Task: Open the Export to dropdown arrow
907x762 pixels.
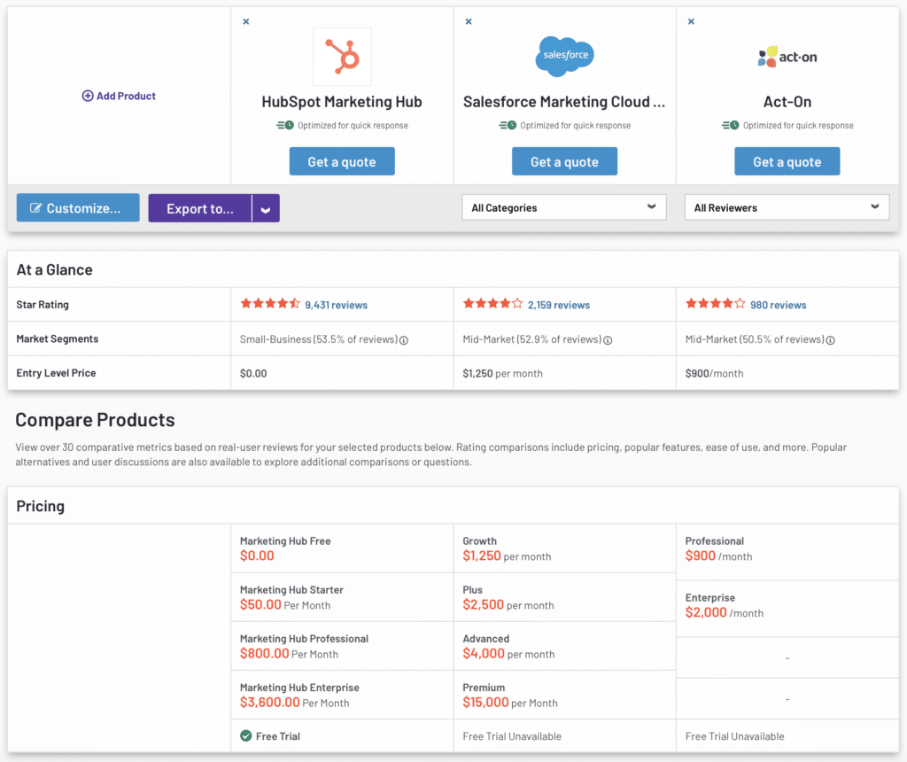Action: pyautogui.click(x=266, y=208)
